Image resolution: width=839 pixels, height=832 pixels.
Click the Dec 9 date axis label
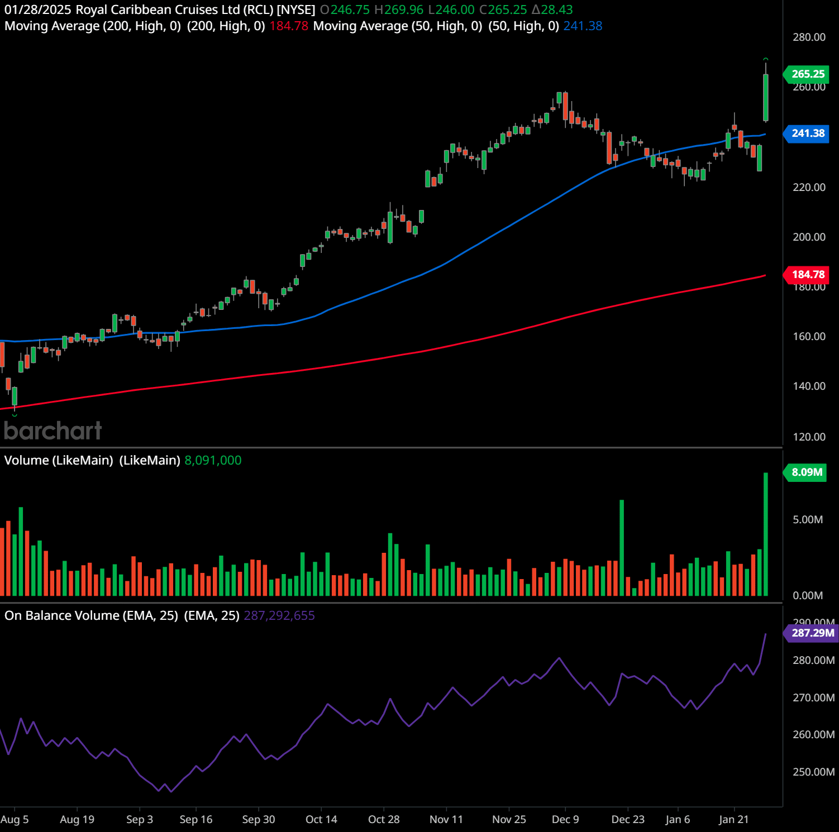coord(565,820)
